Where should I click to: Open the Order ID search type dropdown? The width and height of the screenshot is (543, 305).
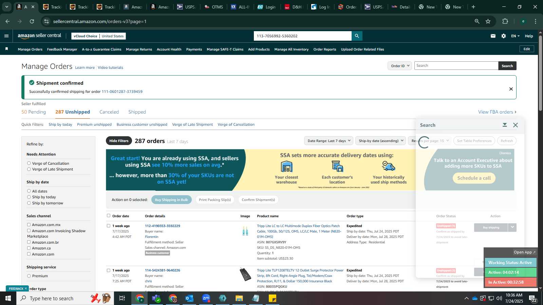click(400, 66)
